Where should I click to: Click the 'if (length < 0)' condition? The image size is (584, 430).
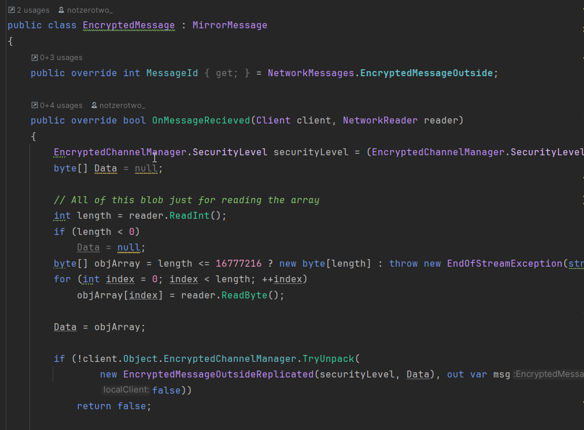point(97,231)
